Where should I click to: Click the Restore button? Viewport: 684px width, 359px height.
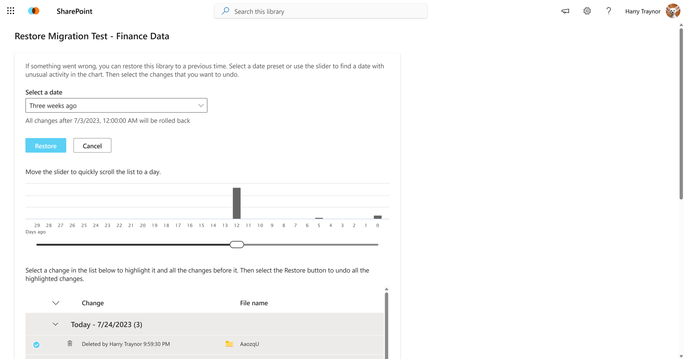[x=46, y=146]
